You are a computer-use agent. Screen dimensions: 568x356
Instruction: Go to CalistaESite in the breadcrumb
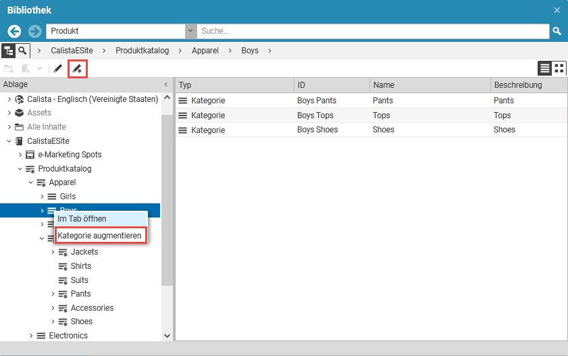click(x=72, y=51)
